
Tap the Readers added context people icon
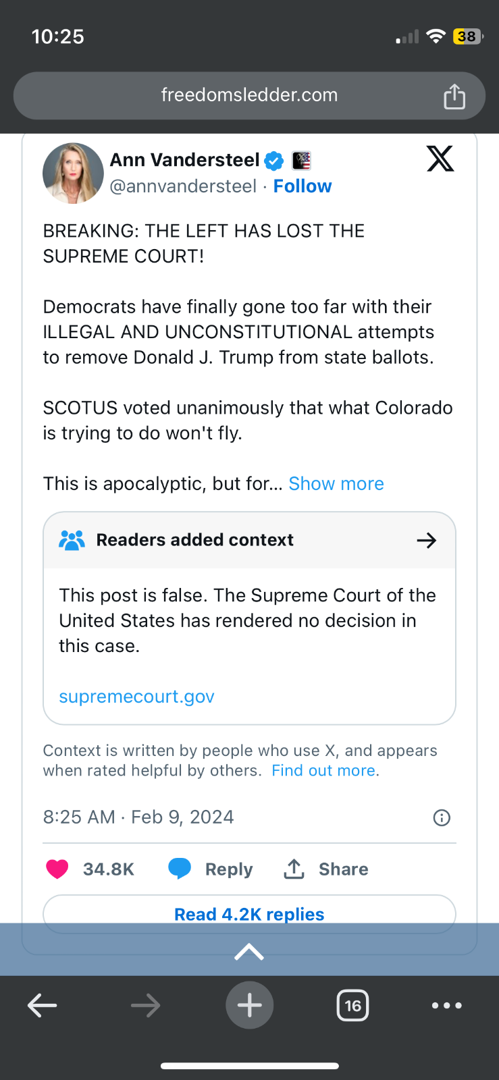pyautogui.click(x=72, y=540)
